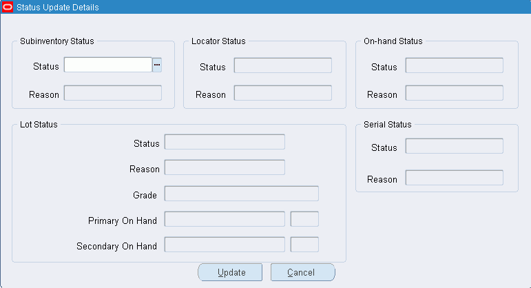Click the Update button
Viewport: 531px width, 288px height.
click(230, 272)
